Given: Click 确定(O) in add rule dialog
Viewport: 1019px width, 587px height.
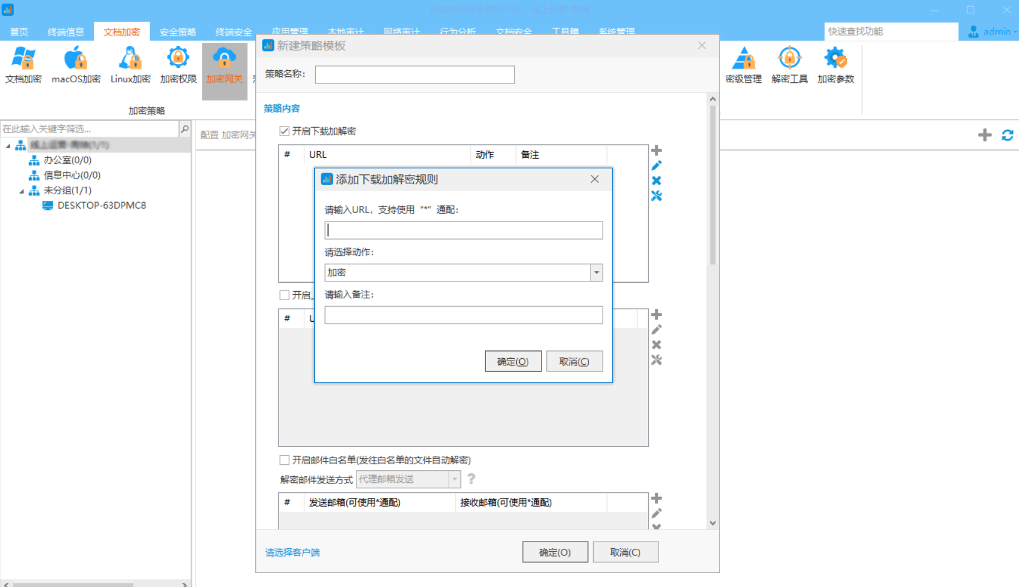Looking at the screenshot, I should pos(513,361).
